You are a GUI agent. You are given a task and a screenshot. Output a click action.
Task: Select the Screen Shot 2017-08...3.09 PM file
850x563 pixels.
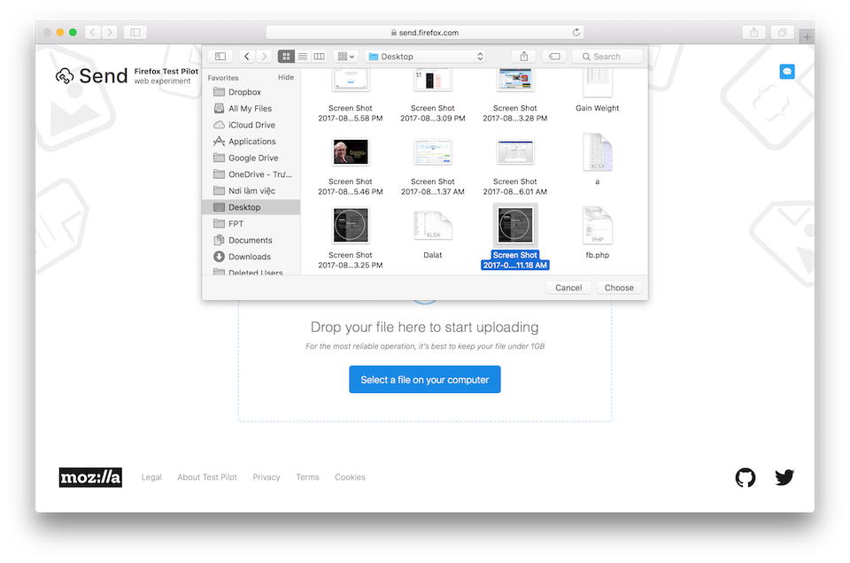tap(433, 95)
